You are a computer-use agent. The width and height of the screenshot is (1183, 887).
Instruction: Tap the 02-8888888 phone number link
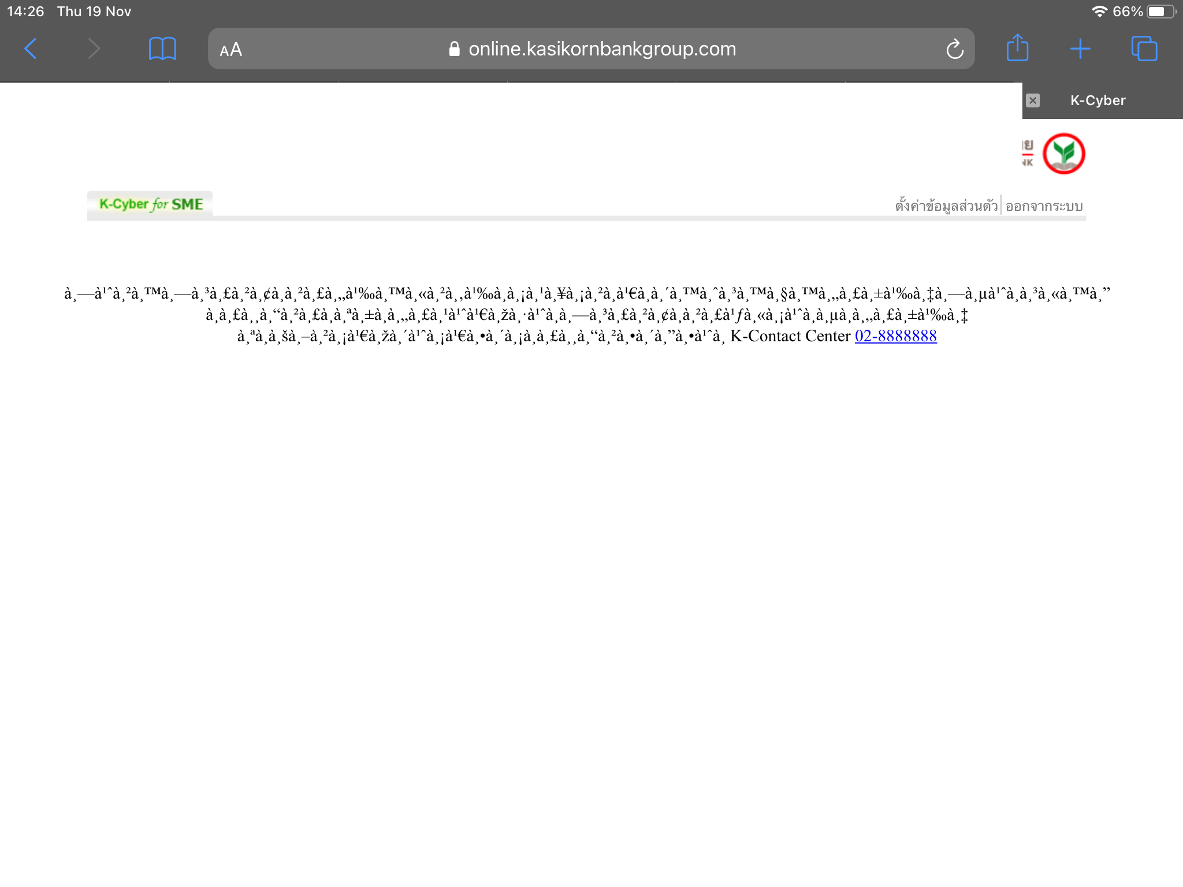[x=895, y=336]
